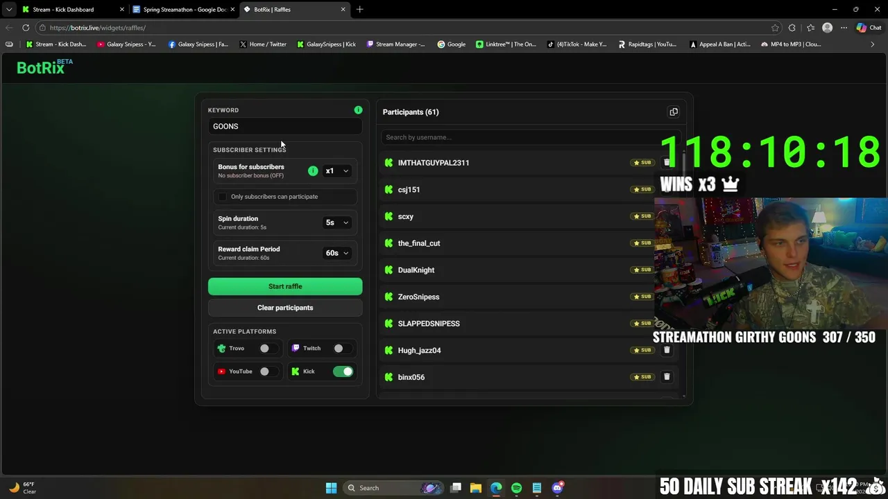
Task: Open the Rapidtags YouTube bookmark
Action: (x=647, y=44)
